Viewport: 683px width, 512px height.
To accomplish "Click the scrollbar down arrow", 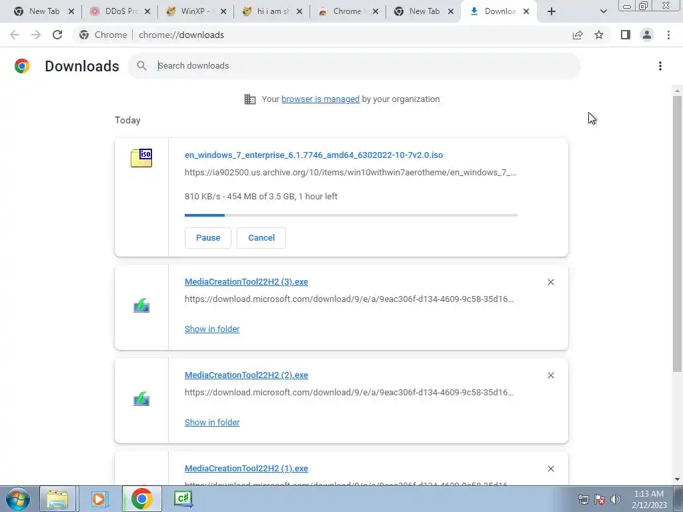I will (x=676, y=479).
